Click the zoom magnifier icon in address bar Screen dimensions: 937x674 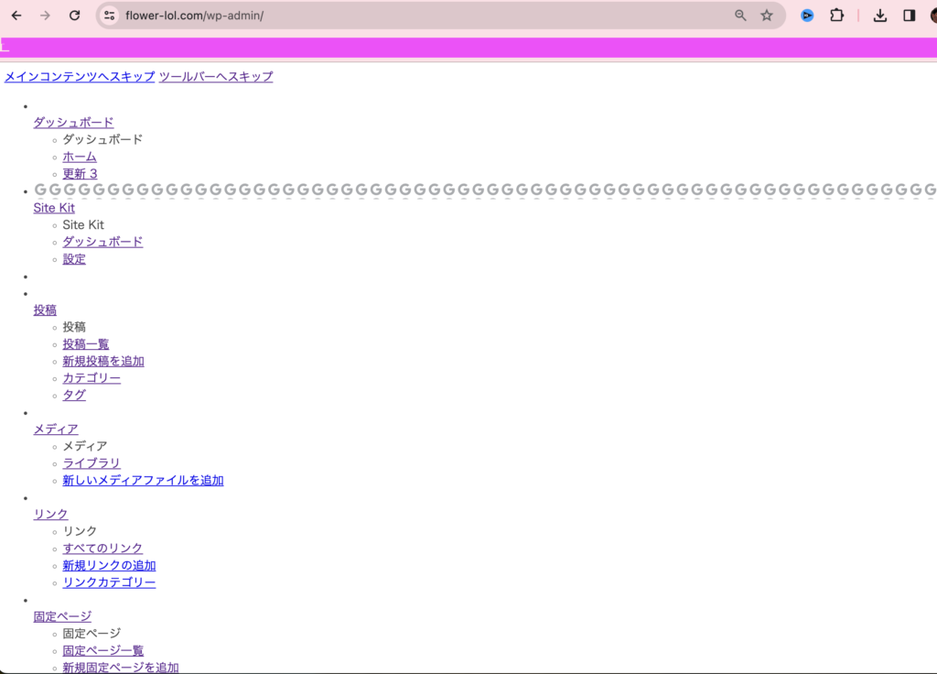740,16
